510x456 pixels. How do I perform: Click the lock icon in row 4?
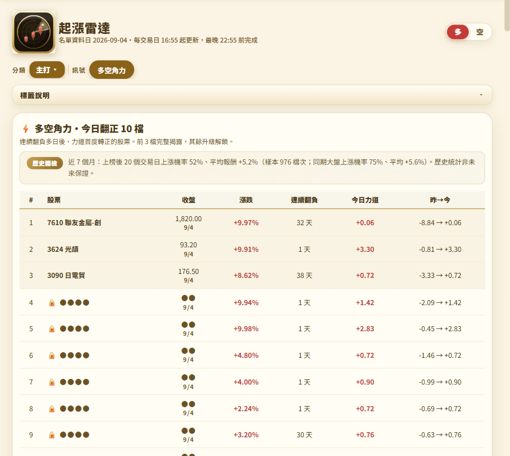point(52,303)
